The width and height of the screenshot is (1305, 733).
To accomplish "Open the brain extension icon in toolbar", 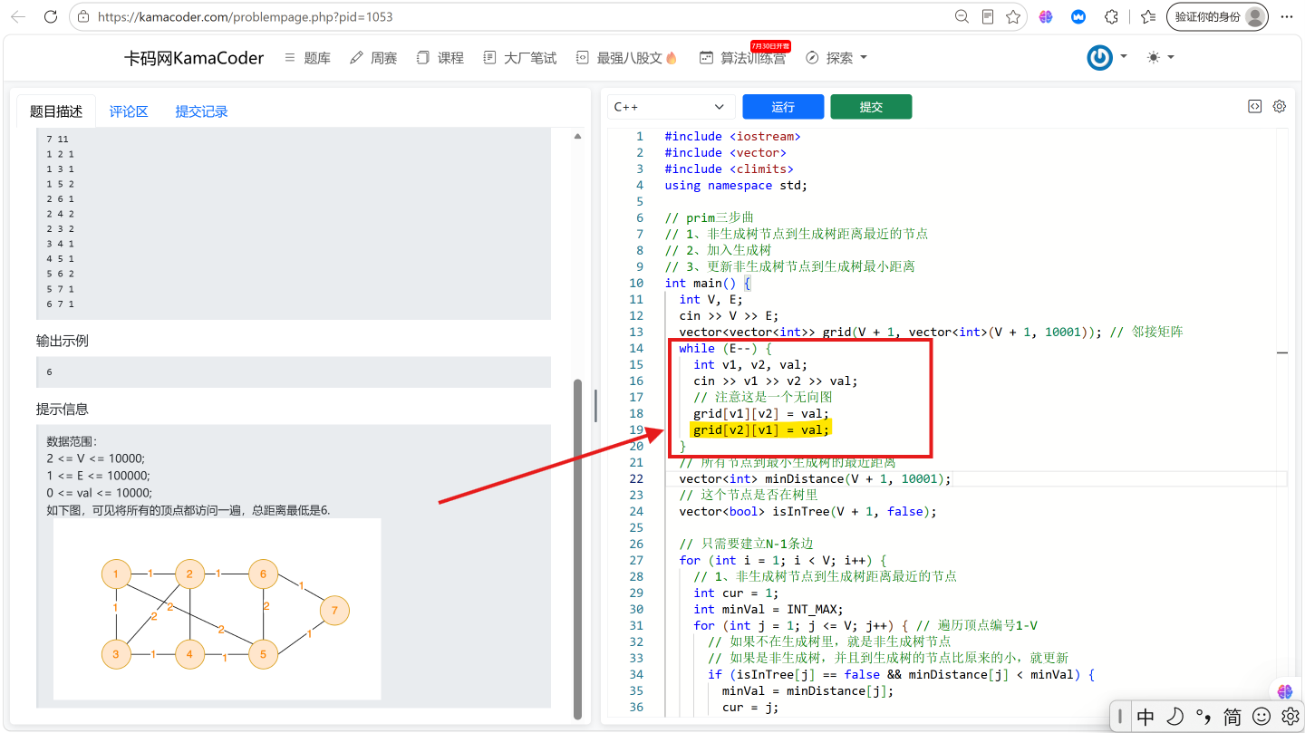I will tap(1046, 16).
